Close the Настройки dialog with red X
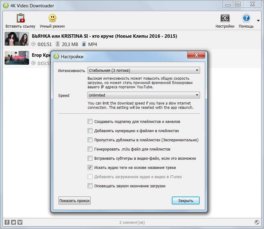This screenshot has height=229, width=264. [196, 55]
